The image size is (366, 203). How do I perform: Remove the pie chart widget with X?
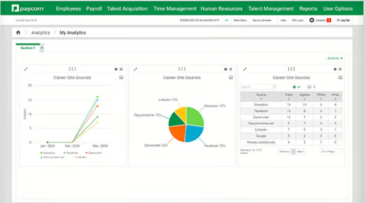point(231,69)
